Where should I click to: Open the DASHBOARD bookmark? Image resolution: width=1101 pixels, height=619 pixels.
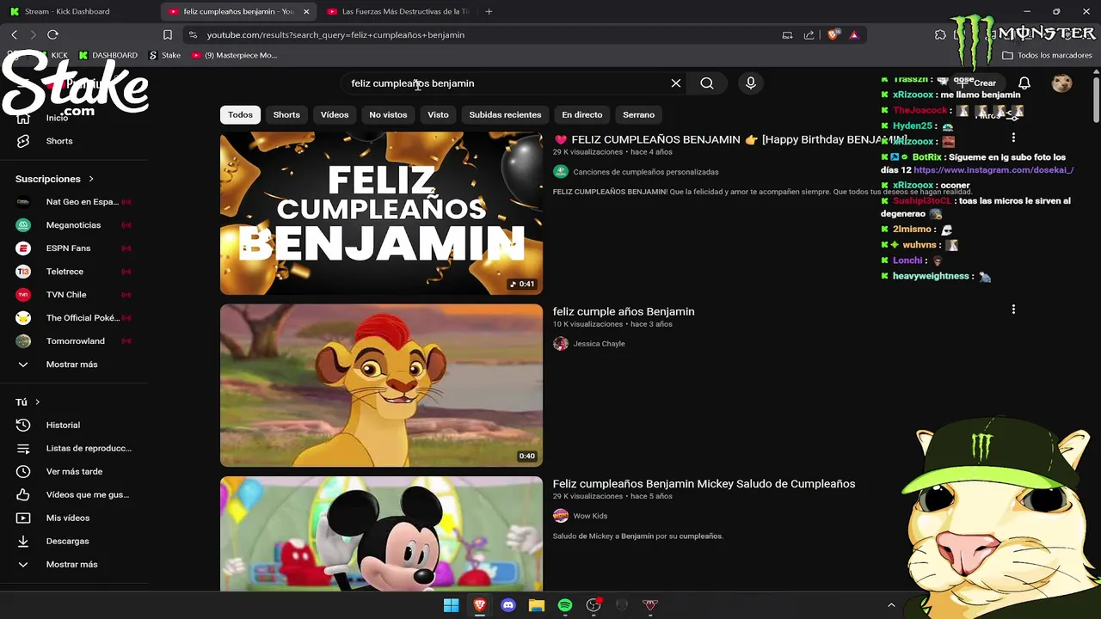coord(108,55)
